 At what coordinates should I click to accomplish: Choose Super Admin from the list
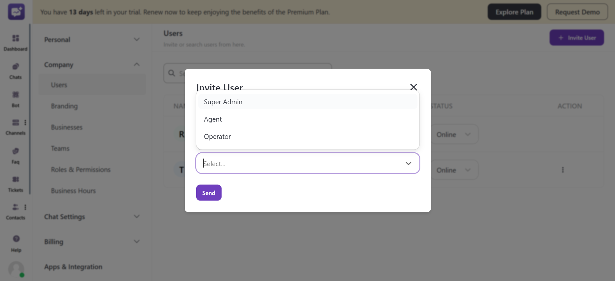(223, 102)
